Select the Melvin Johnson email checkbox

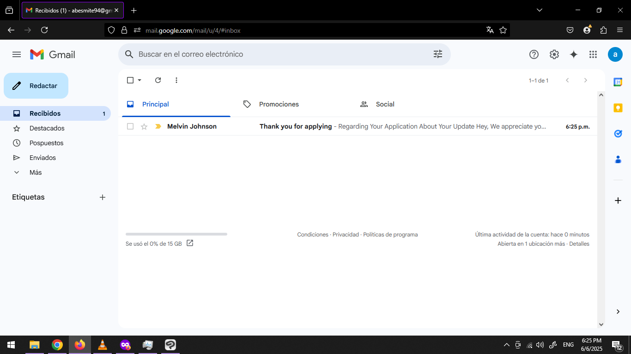point(130,126)
